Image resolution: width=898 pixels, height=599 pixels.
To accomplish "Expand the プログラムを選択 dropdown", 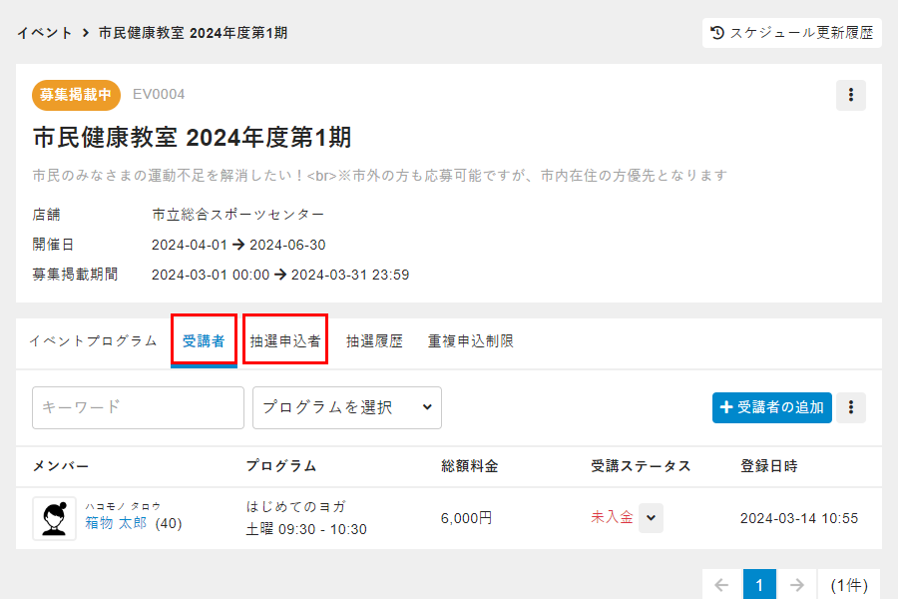I will (346, 407).
